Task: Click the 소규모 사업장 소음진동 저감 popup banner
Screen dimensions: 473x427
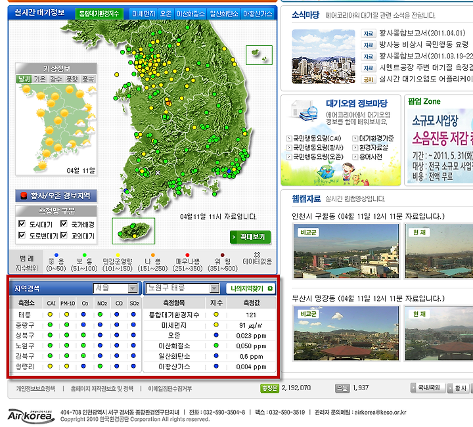Action: tap(440, 146)
